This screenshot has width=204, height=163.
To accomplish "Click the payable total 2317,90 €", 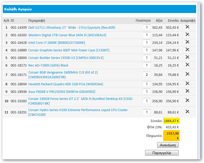I will click(171, 136).
